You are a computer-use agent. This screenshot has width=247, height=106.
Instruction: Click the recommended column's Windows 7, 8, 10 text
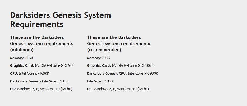coord(121,89)
